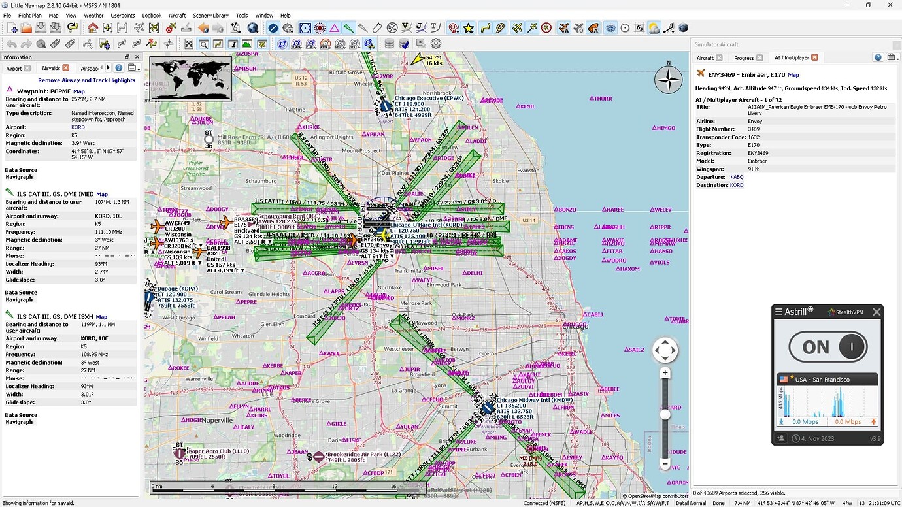902x507 pixels.
Task: Open the Options gear icon
Action: click(x=435, y=43)
